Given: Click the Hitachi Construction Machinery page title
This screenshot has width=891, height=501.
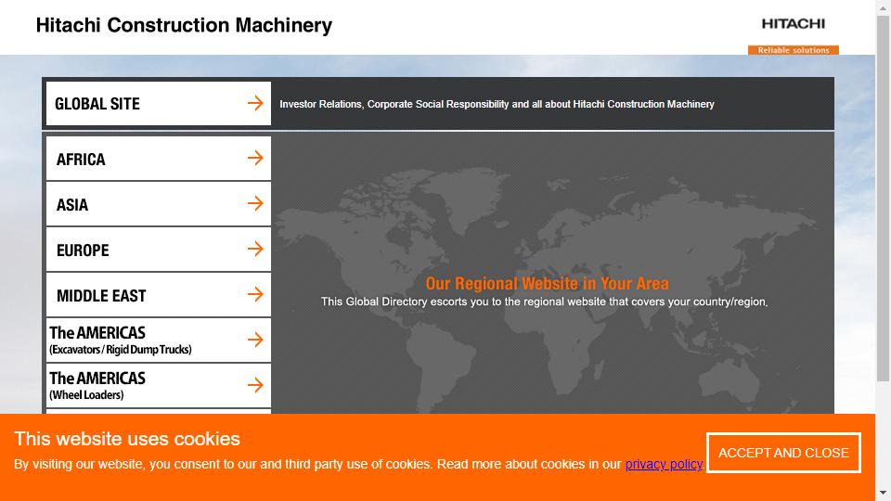Looking at the screenshot, I should click(x=184, y=26).
